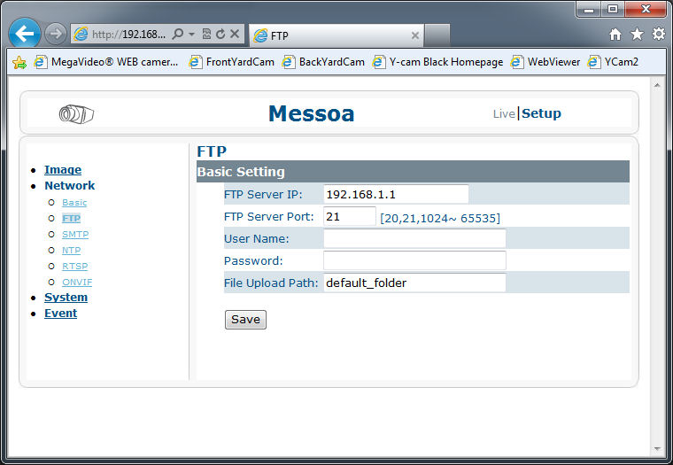
Task: Click the User Name input field
Action: (414, 238)
